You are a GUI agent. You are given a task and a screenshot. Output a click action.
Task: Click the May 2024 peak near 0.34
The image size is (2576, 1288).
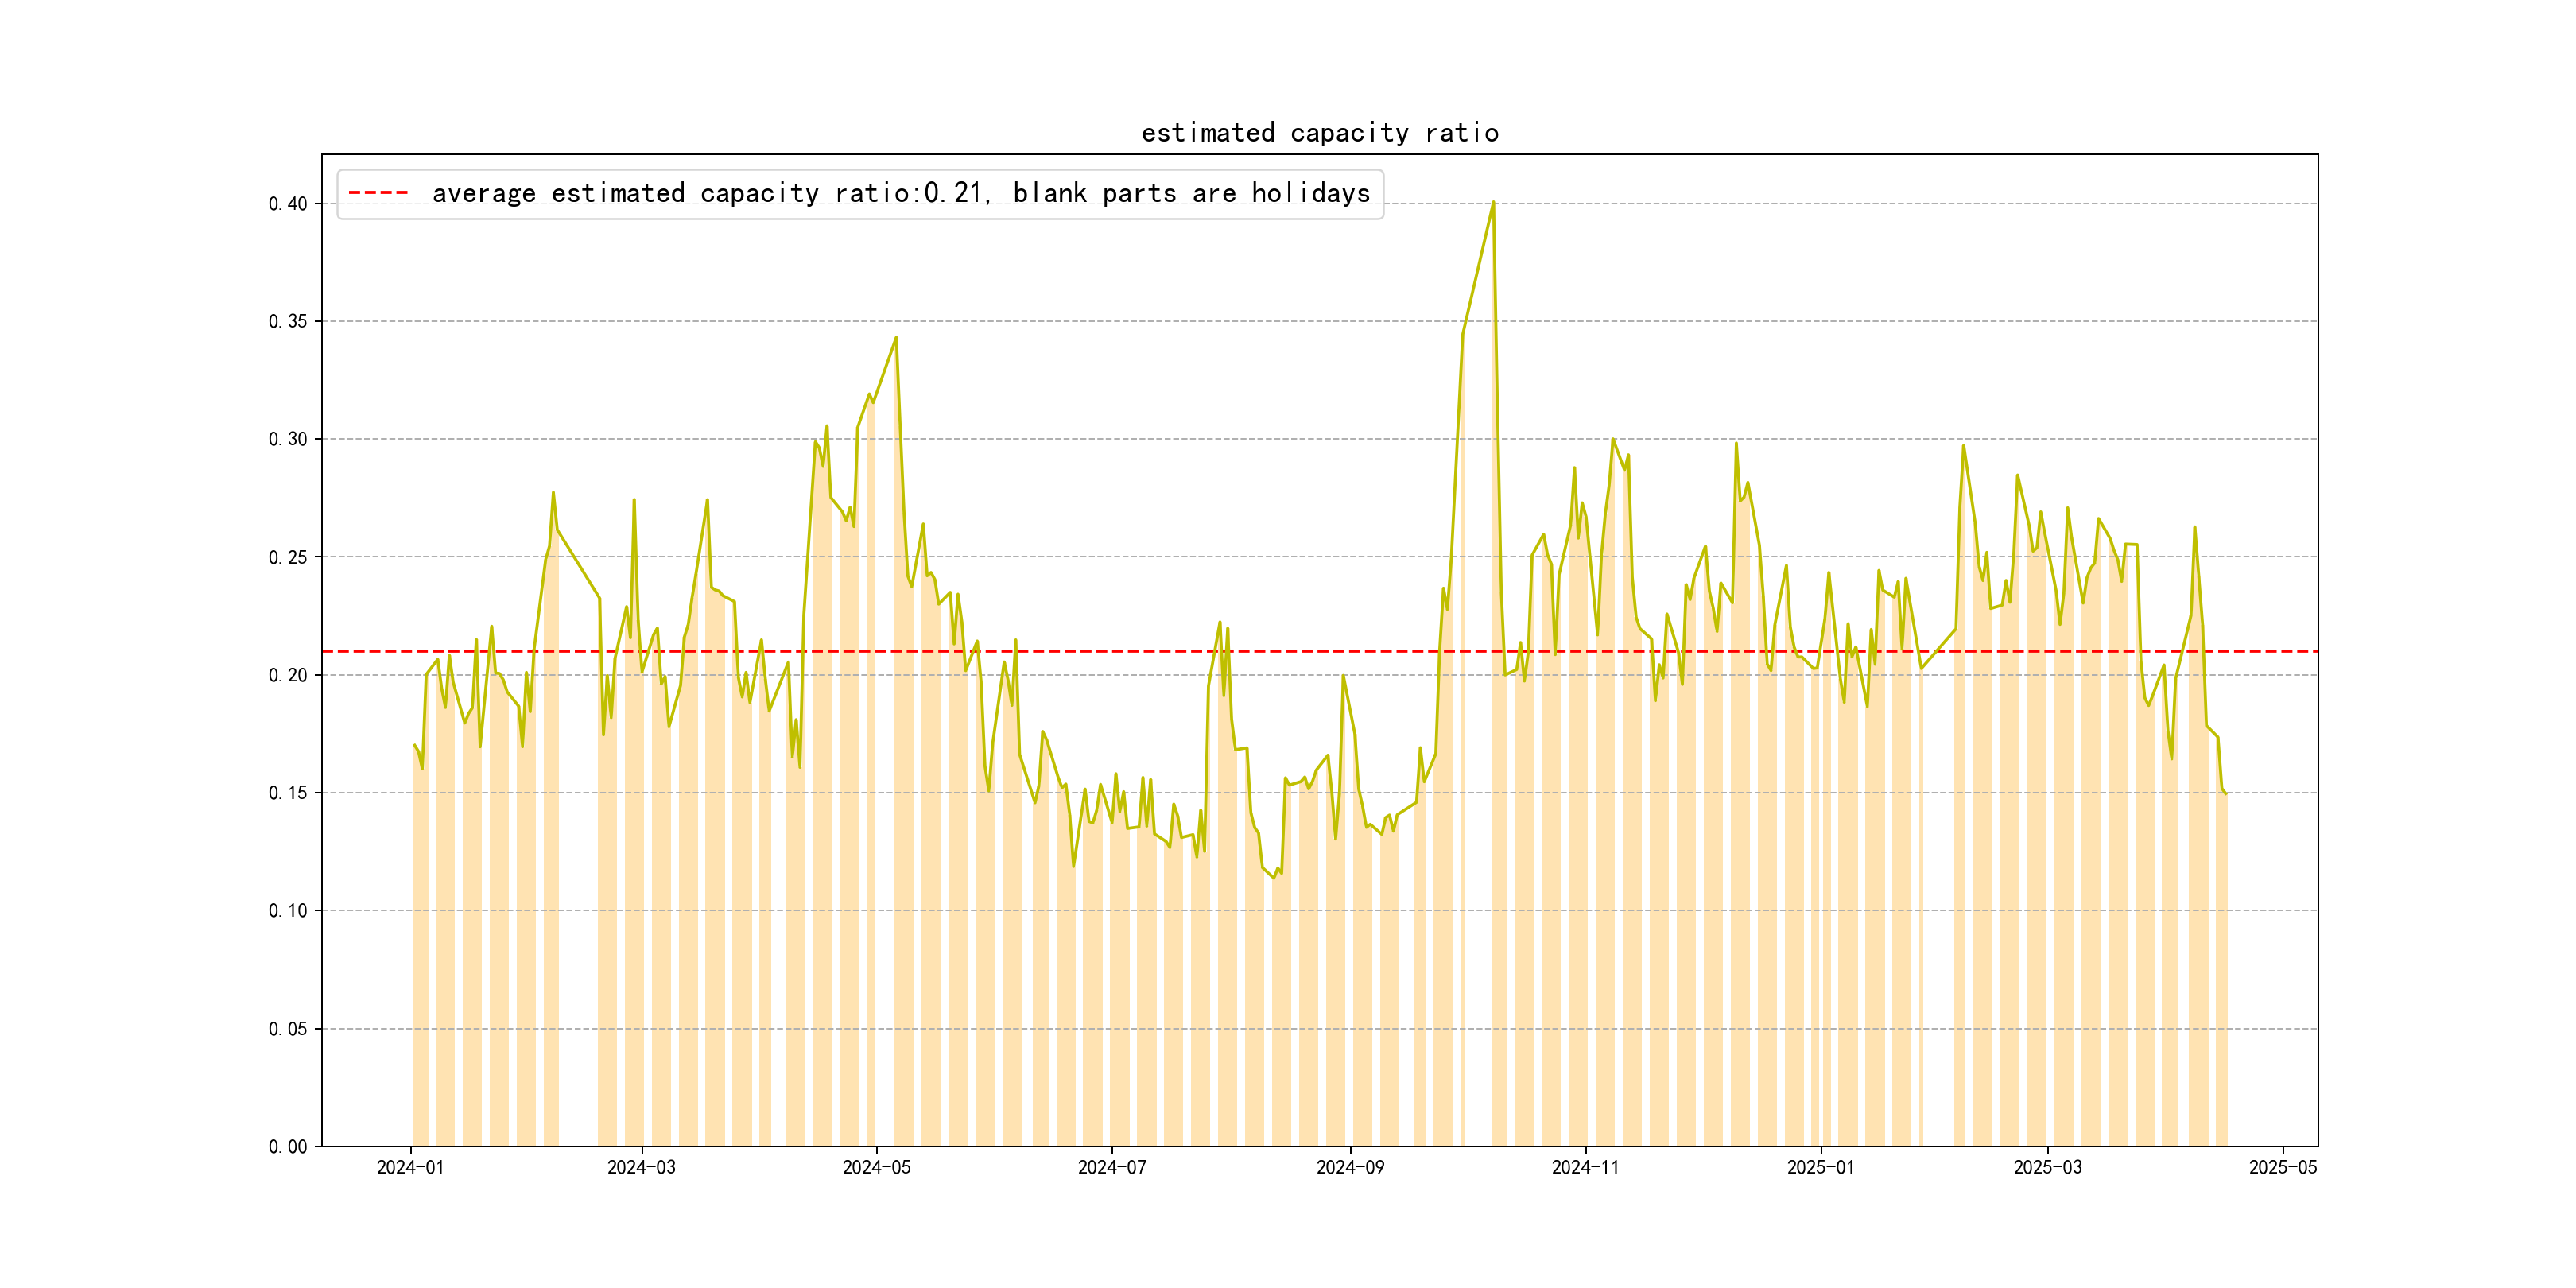[x=896, y=338]
